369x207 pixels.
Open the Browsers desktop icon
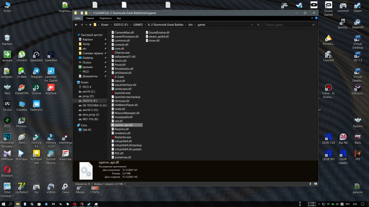(x=7, y=171)
